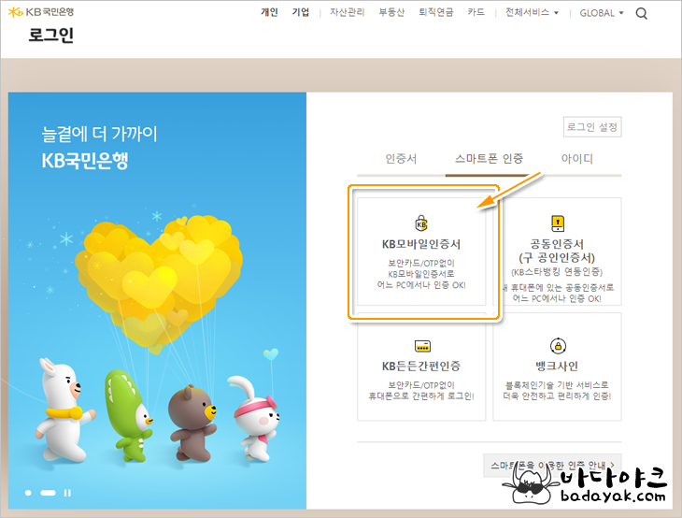The height and width of the screenshot is (518, 682).
Task: Switch to the 아이디 tab
Action: [577, 159]
